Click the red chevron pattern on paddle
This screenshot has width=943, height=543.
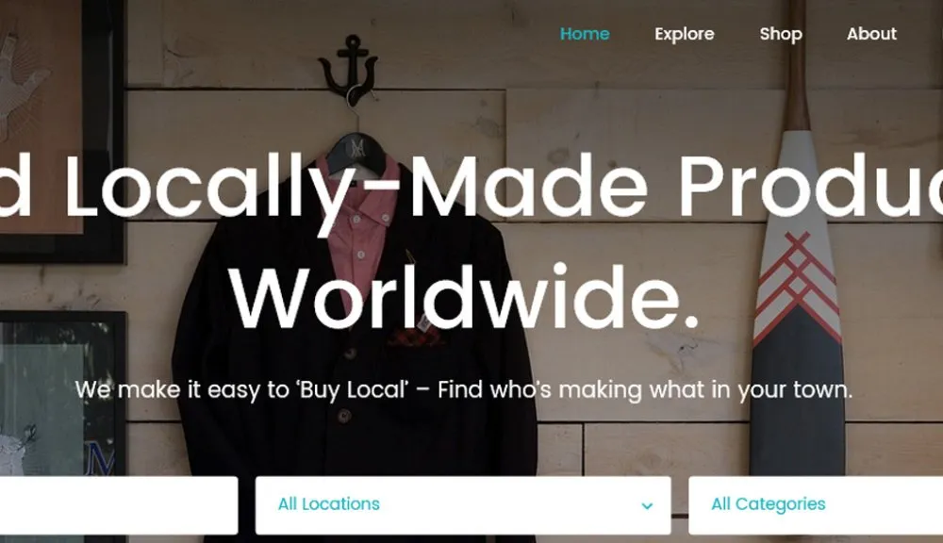pyautogui.click(x=798, y=283)
